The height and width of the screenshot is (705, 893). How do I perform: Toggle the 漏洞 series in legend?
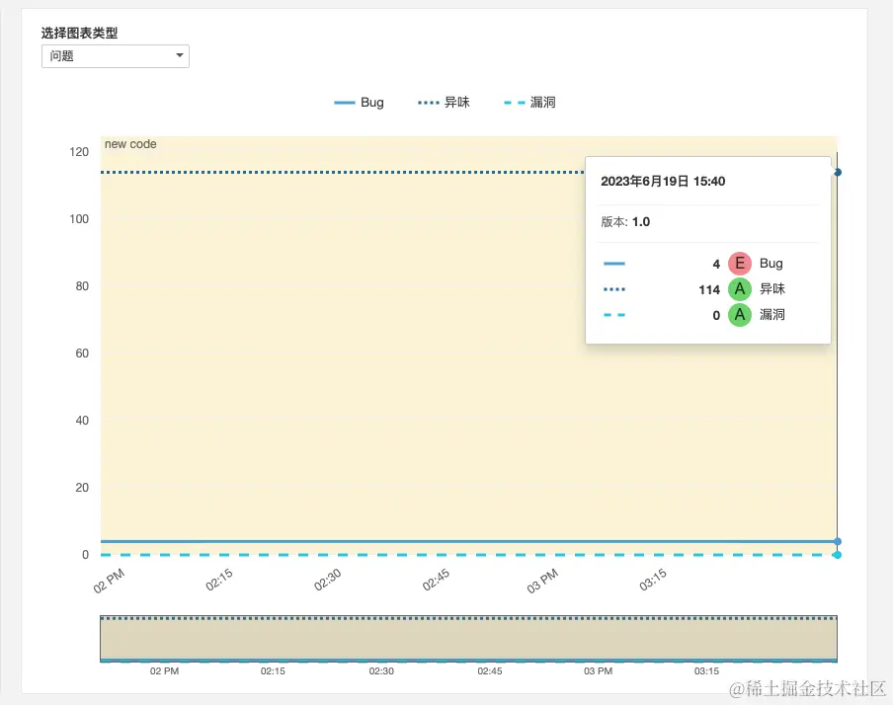pos(529,103)
